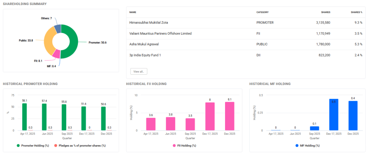Screen dimensions: 367x154
Task: Sort the table by the SHARES % column header
Action: [x=356, y=12]
